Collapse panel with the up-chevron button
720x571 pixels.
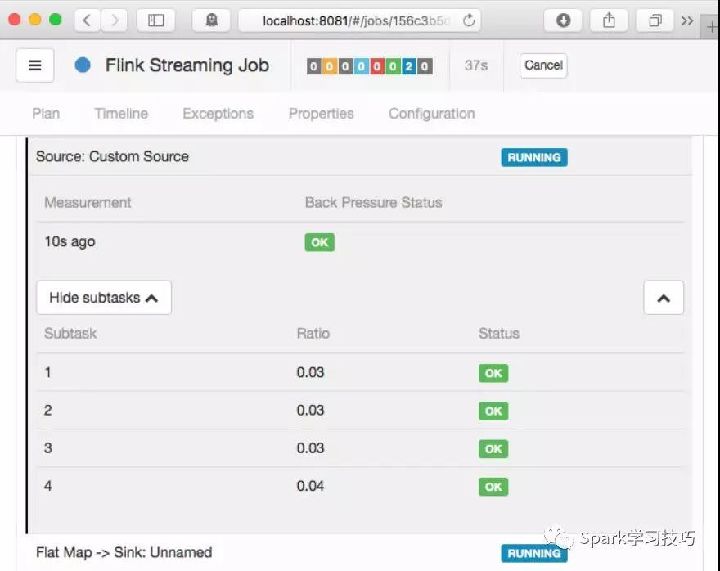[x=664, y=298]
